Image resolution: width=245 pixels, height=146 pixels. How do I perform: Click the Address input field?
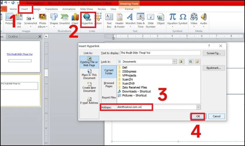tap(156, 107)
